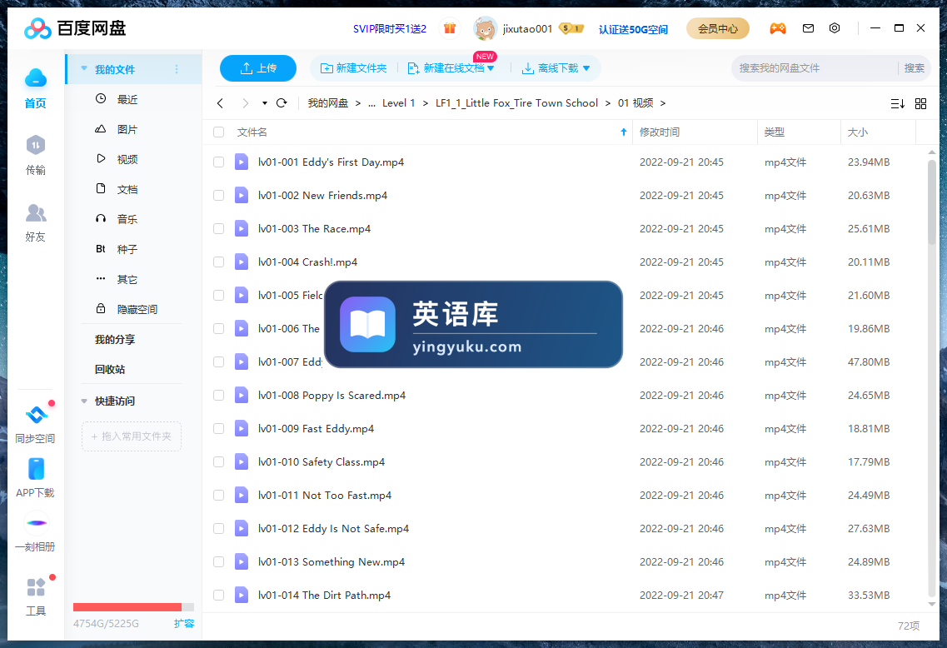Click the scrollbar down arrow
This screenshot has height=648, width=947.
click(931, 604)
